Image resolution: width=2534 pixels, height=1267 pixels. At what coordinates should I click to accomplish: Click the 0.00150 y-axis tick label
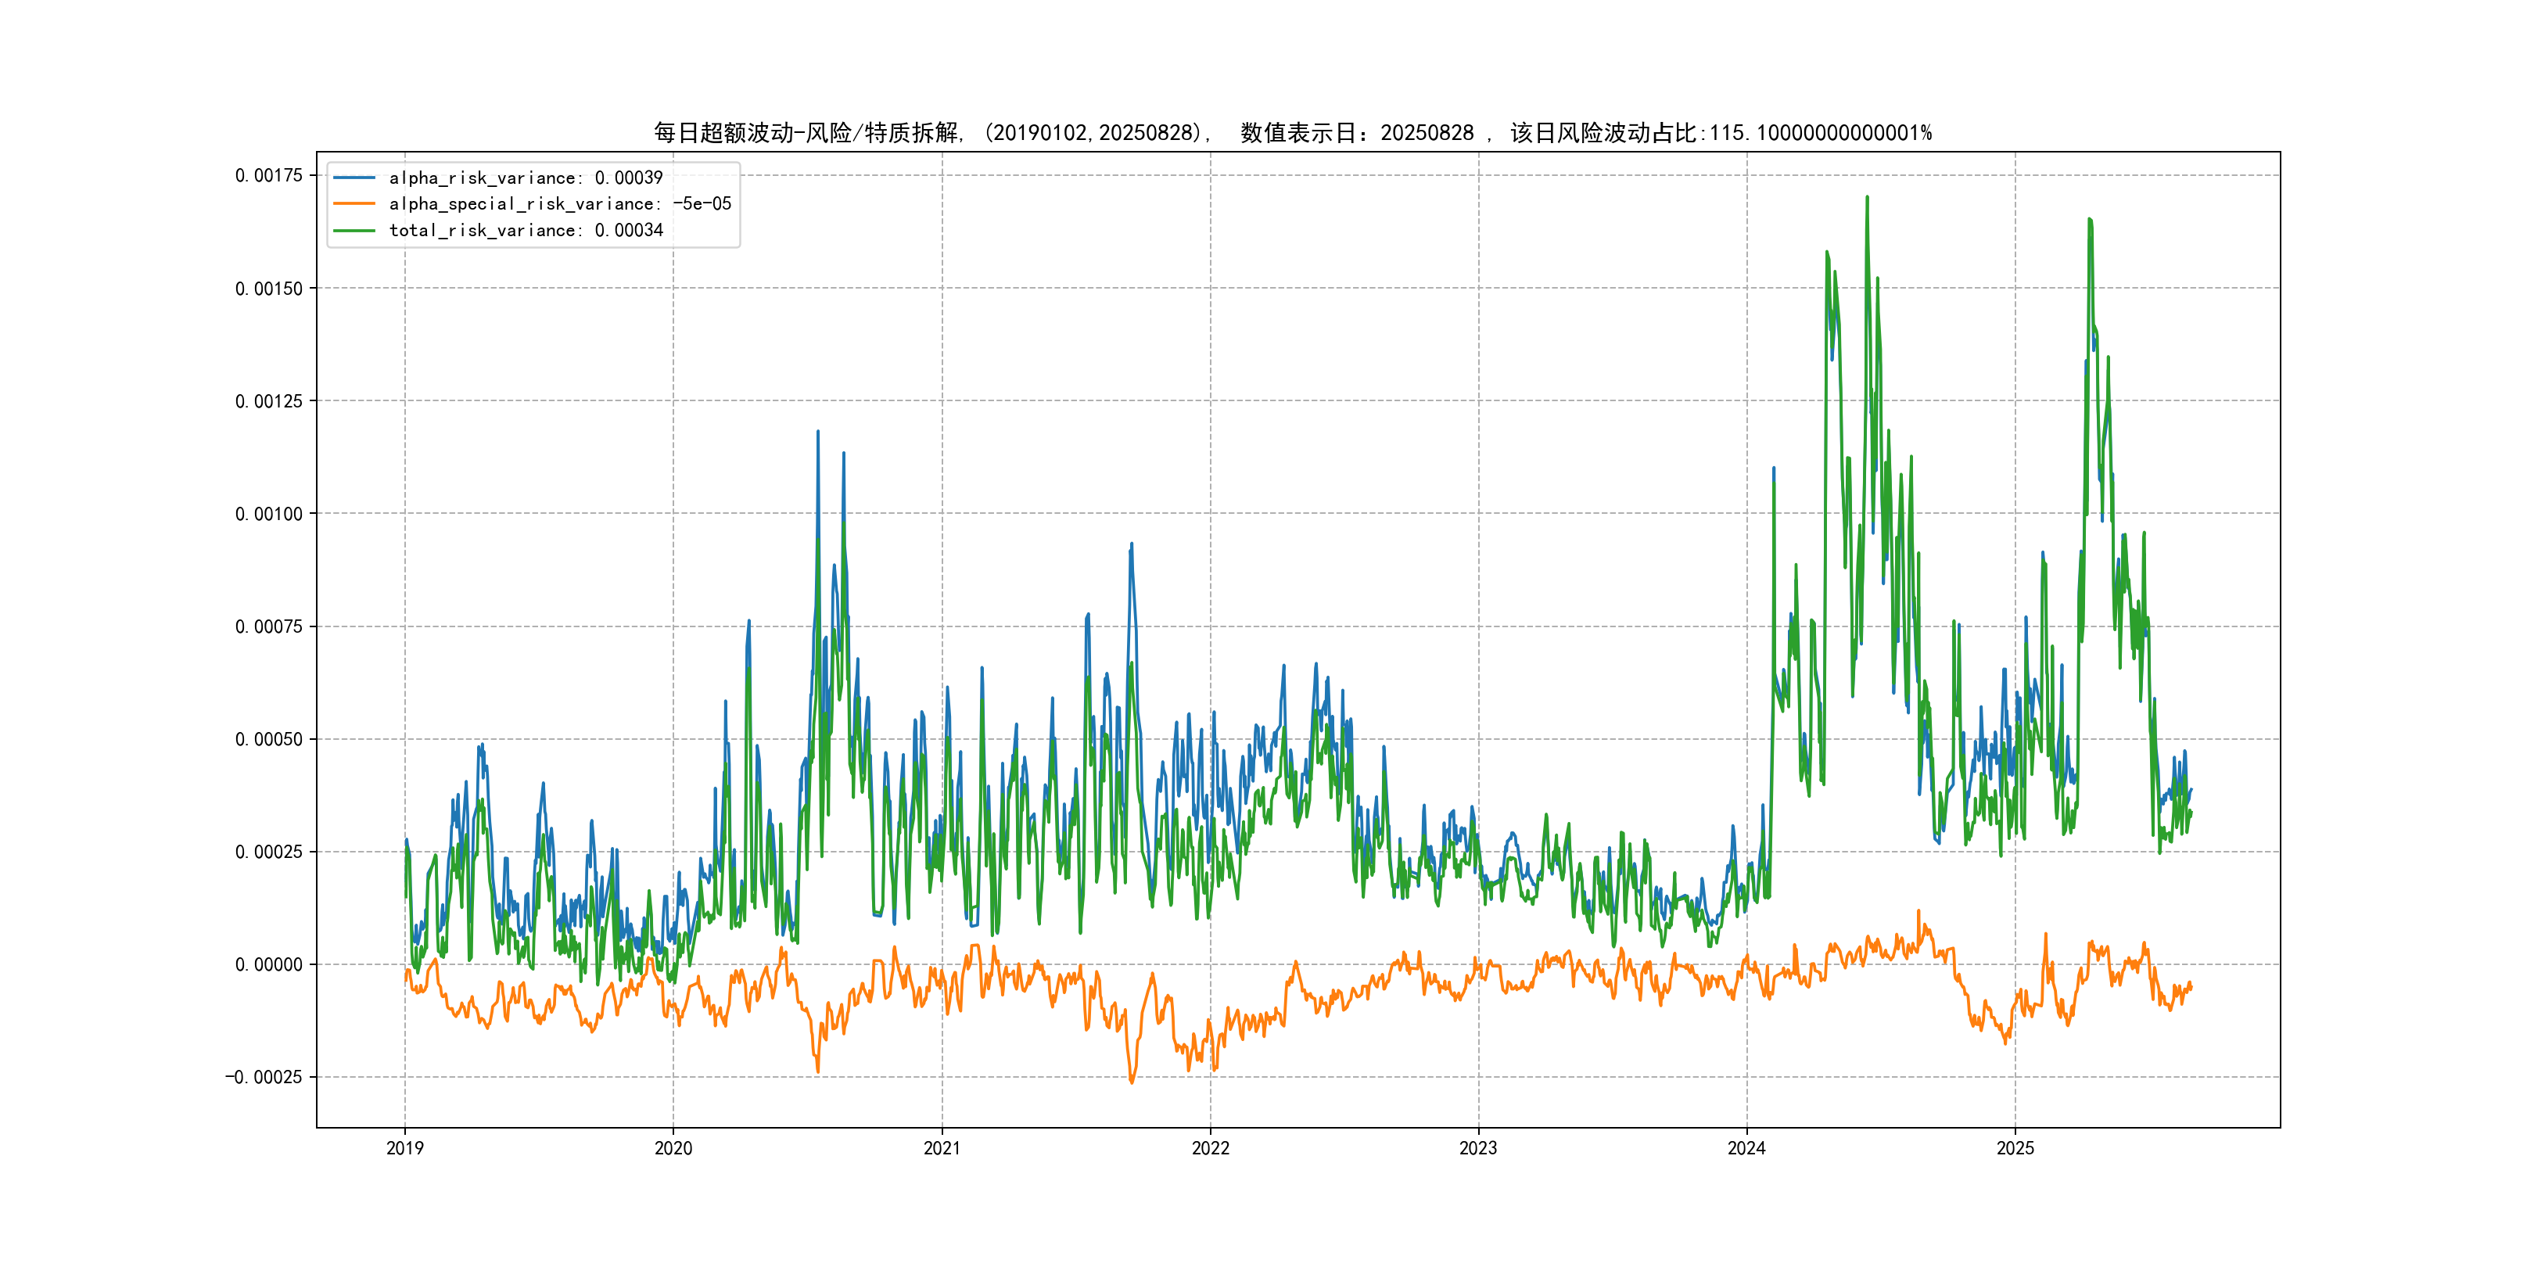click(x=268, y=289)
